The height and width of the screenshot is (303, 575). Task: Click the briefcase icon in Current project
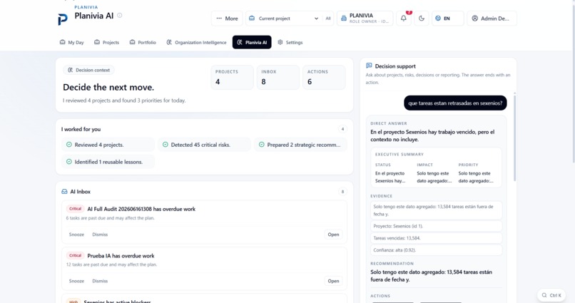click(252, 19)
